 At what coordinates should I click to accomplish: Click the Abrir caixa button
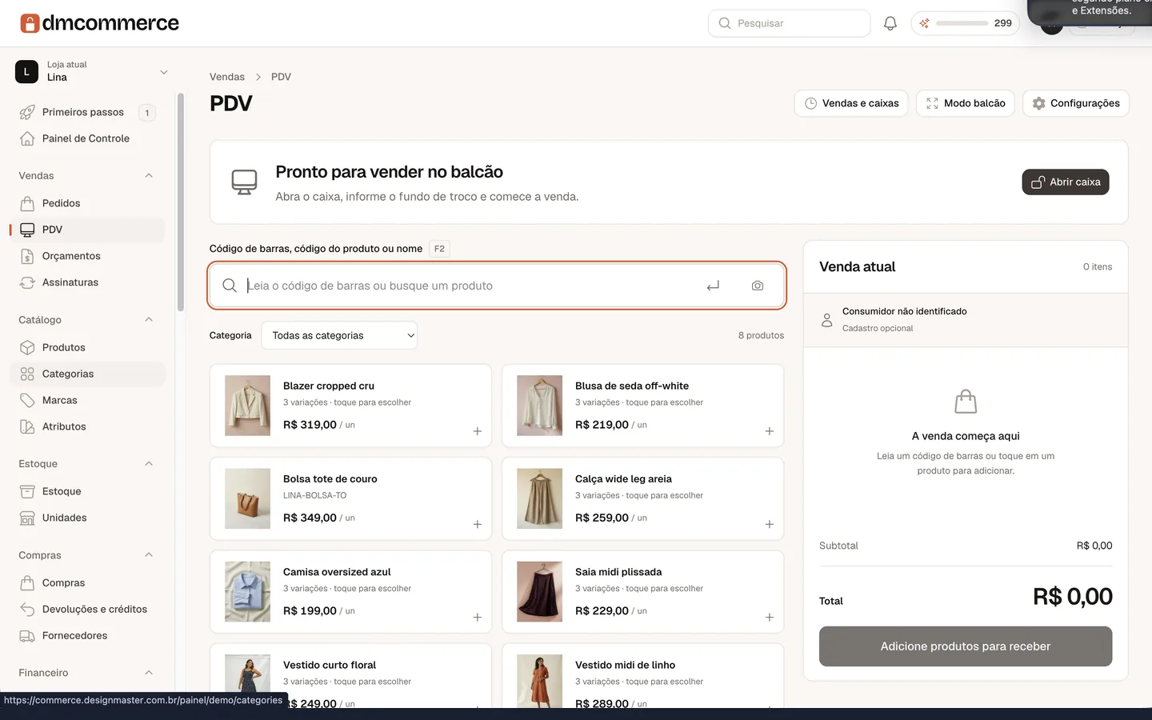tap(1066, 182)
